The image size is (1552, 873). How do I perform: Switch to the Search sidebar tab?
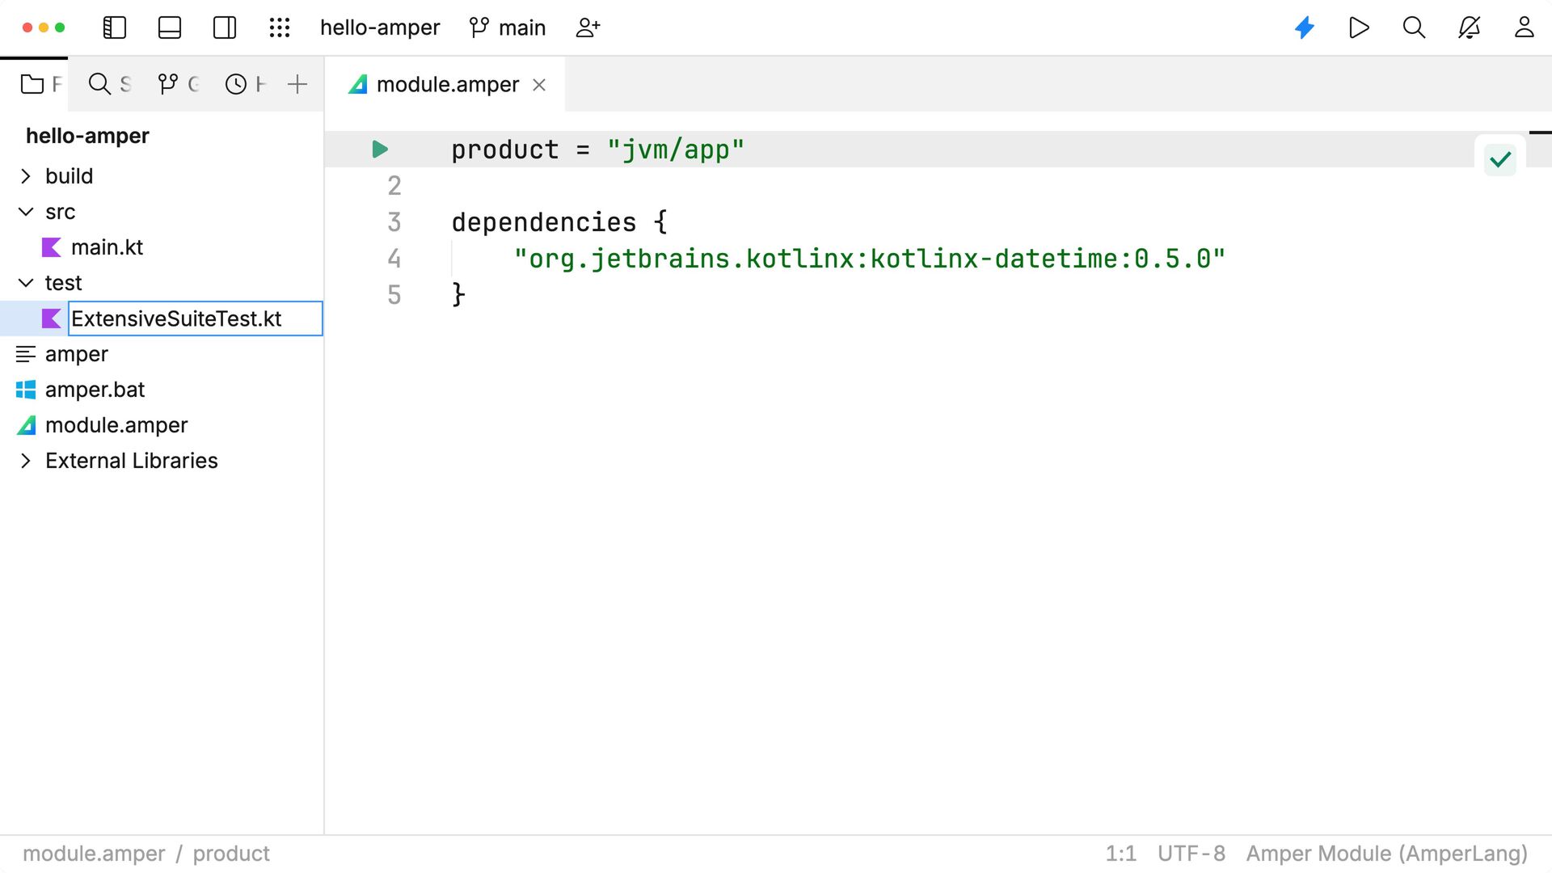click(109, 84)
